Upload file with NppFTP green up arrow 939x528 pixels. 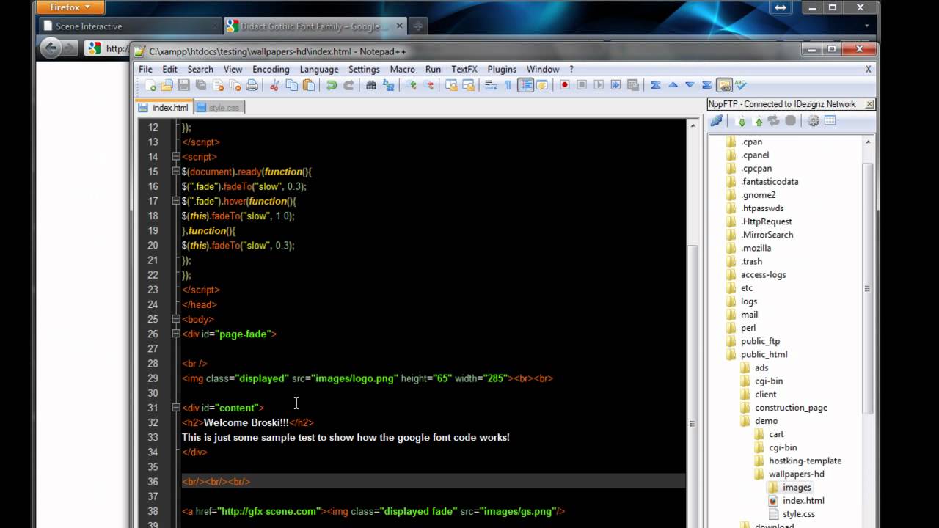[x=759, y=121]
